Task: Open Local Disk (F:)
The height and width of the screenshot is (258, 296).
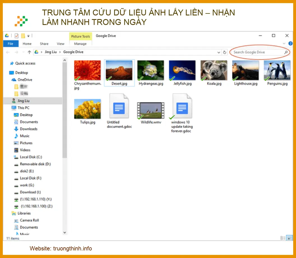Action: [x=28, y=178]
